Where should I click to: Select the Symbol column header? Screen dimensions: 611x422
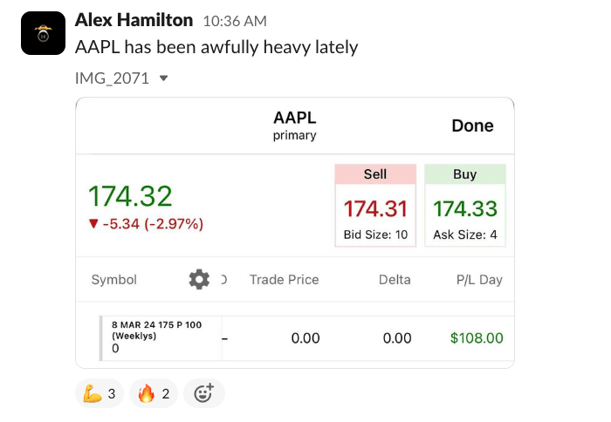point(114,280)
